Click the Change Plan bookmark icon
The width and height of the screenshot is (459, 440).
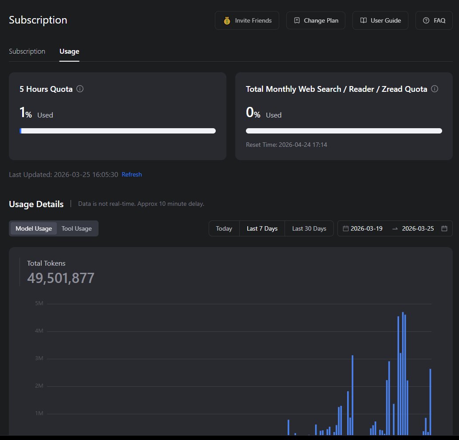pos(297,20)
